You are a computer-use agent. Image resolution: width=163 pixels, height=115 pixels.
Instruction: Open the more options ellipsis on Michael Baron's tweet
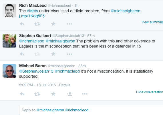click(85, 94)
